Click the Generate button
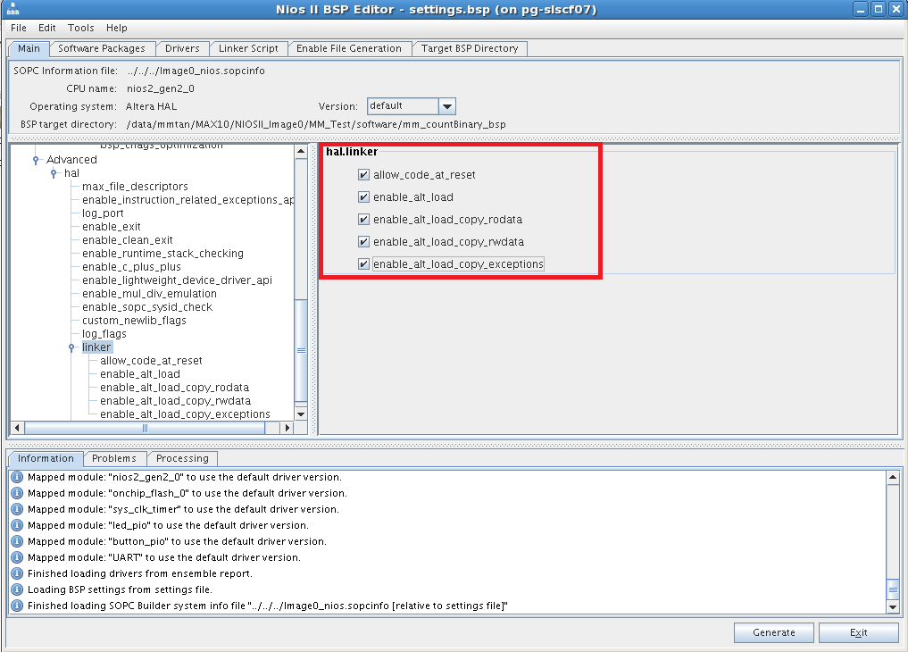Screen dimensions: 908x652 (774, 633)
